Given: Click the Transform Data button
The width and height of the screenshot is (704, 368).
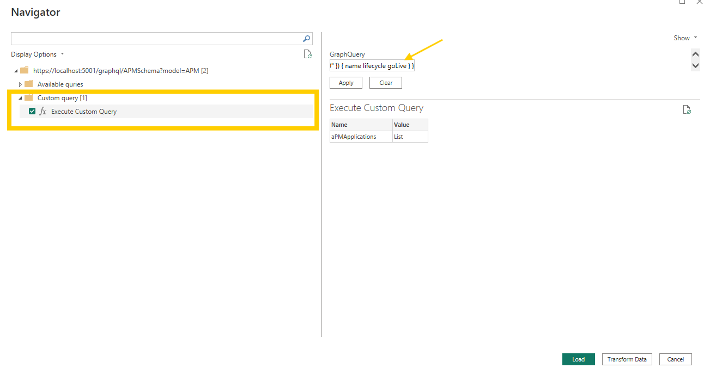Looking at the screenshot, I should click(x=627, y=359).
